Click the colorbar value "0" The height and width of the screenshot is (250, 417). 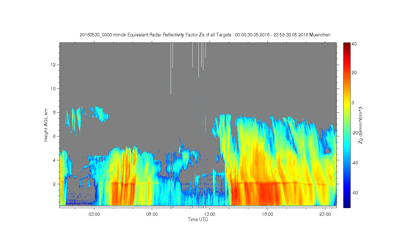(353, 103)
